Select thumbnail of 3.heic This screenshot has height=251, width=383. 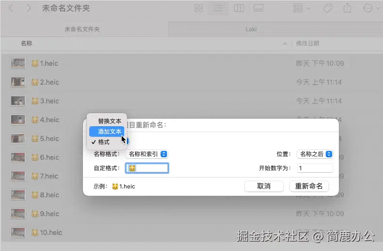(18, 101)
